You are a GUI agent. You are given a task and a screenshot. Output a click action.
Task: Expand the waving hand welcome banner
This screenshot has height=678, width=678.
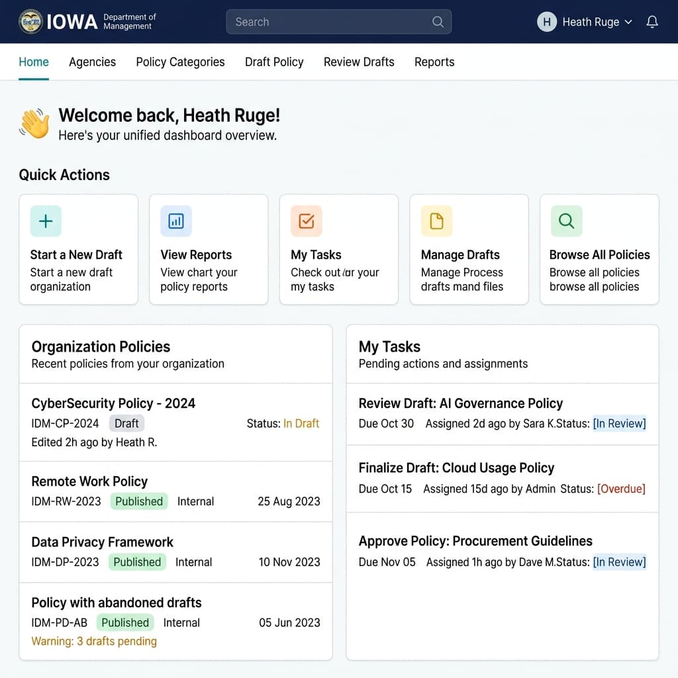(x=34, y=123)
